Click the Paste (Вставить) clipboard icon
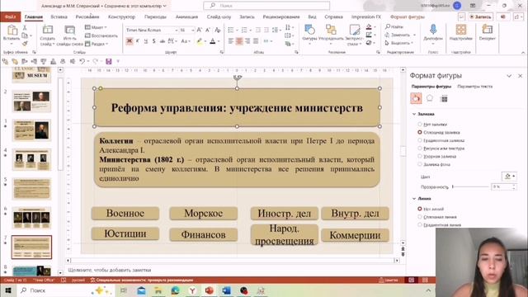 pos(12,31)
